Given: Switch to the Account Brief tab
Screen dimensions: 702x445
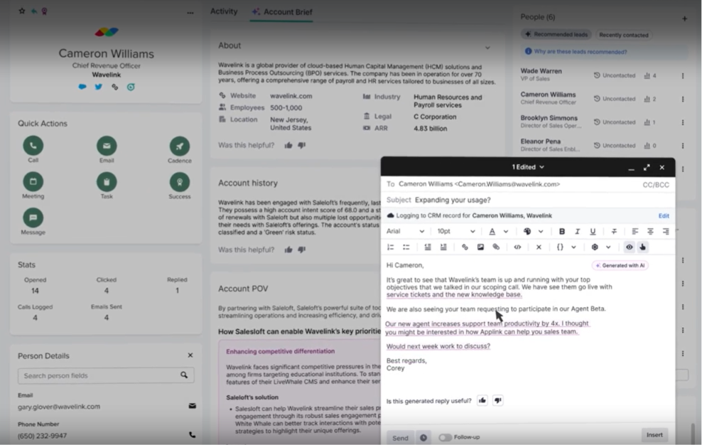Looking at the screenshot, I should pos(282,11).
